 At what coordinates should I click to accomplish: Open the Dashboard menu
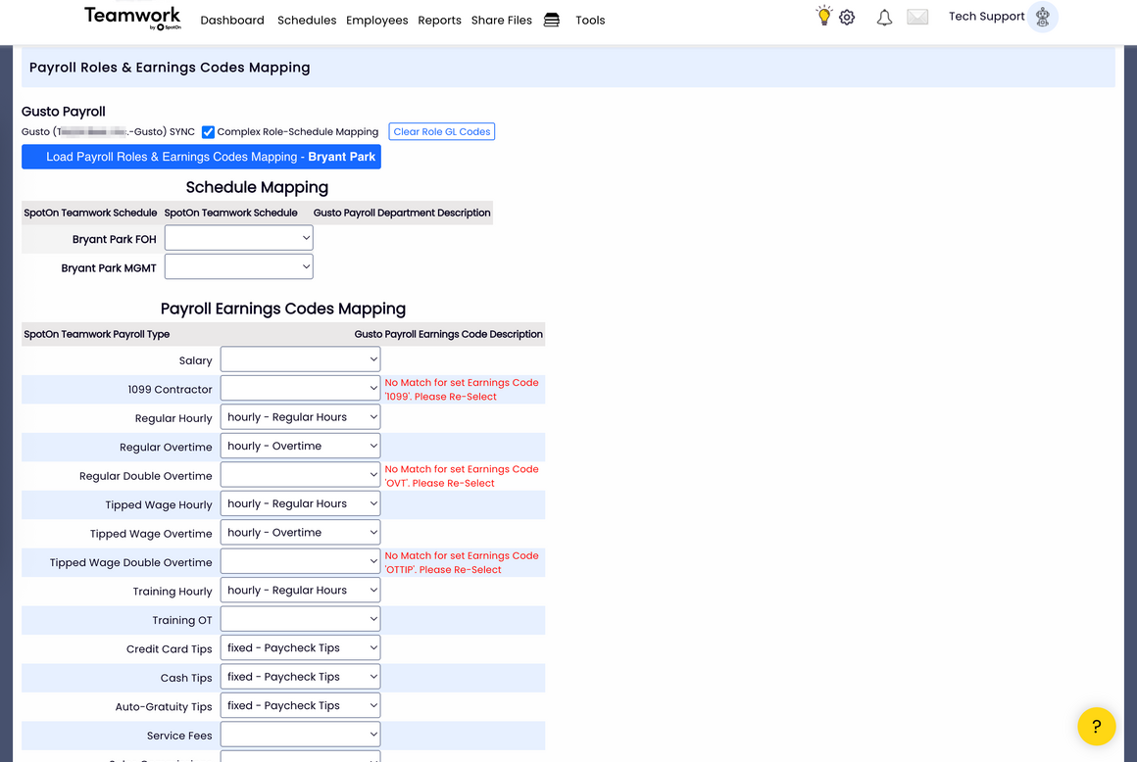[232, 21]
